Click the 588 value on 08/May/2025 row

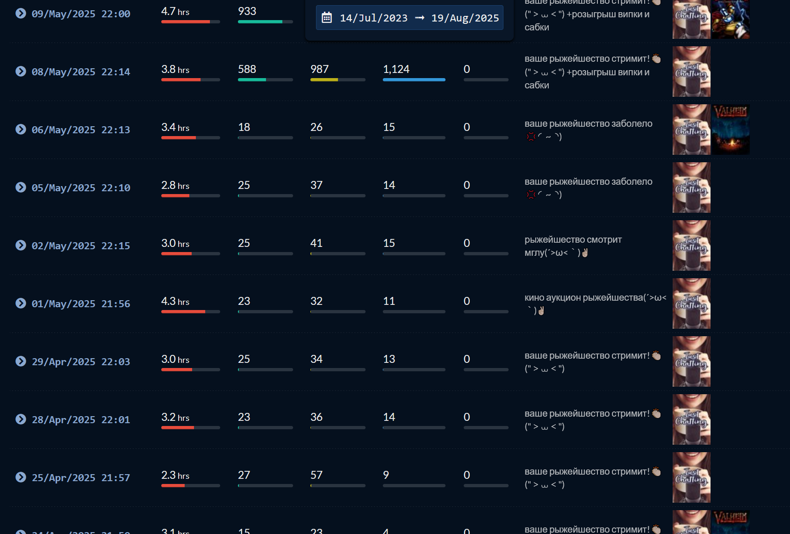coord(247,69)
